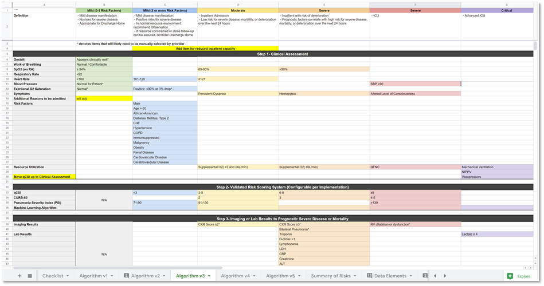Switch to the Algorithm v4 sheet
This screenshot has width=544, height=286.
(235, 276)
